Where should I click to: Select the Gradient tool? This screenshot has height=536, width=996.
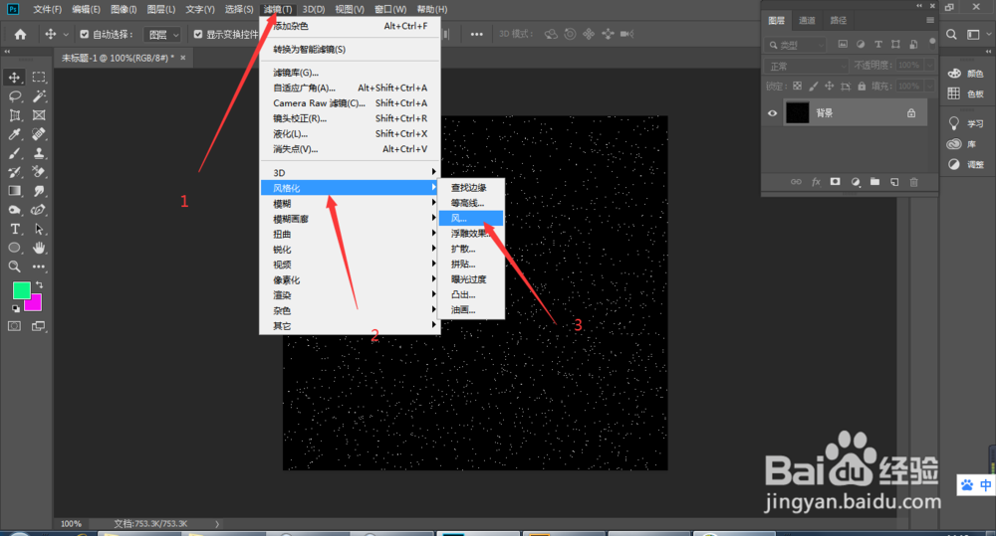pos(14,191)
